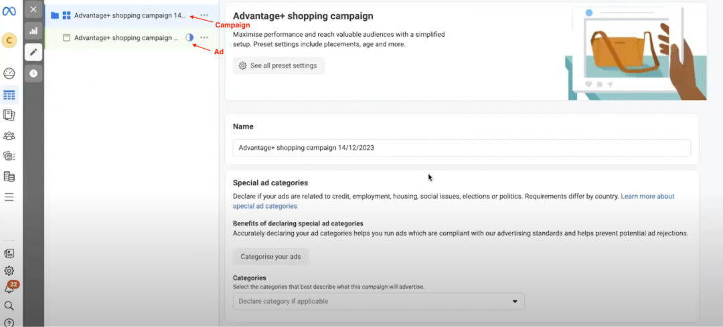Click the Name section heading

(x=243, y=126)
